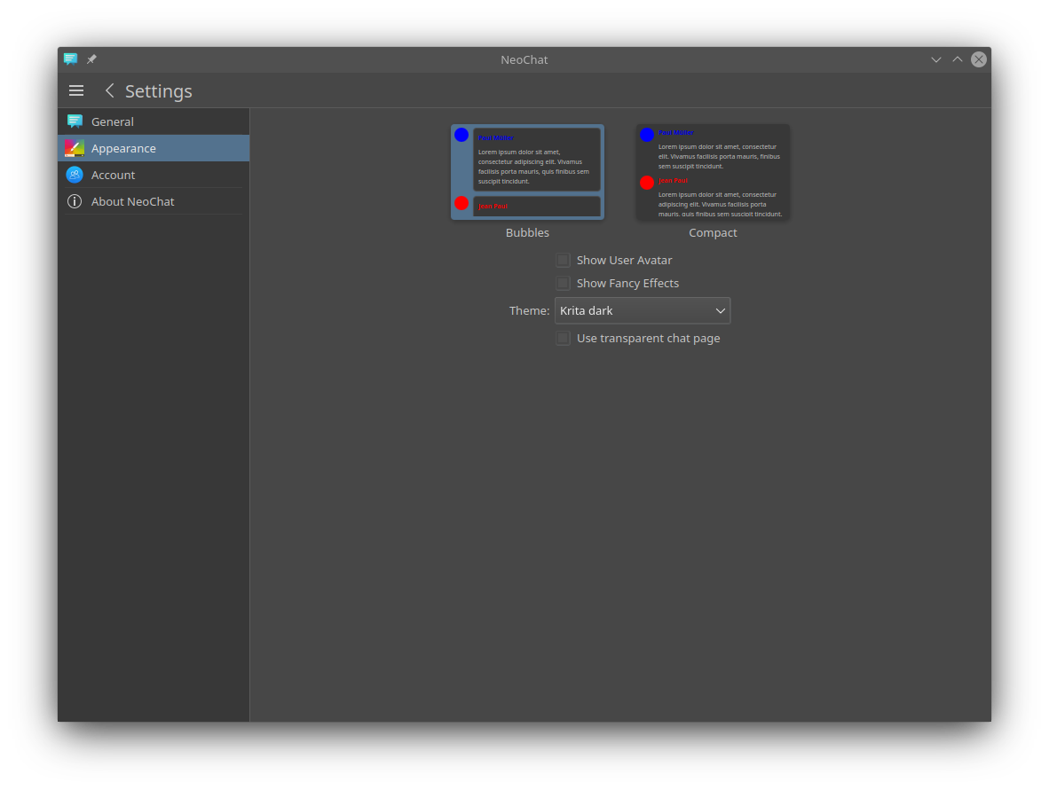Choose the Compact layout preview
This screenshot has width=1049, height=790.
tap(713, 171)
